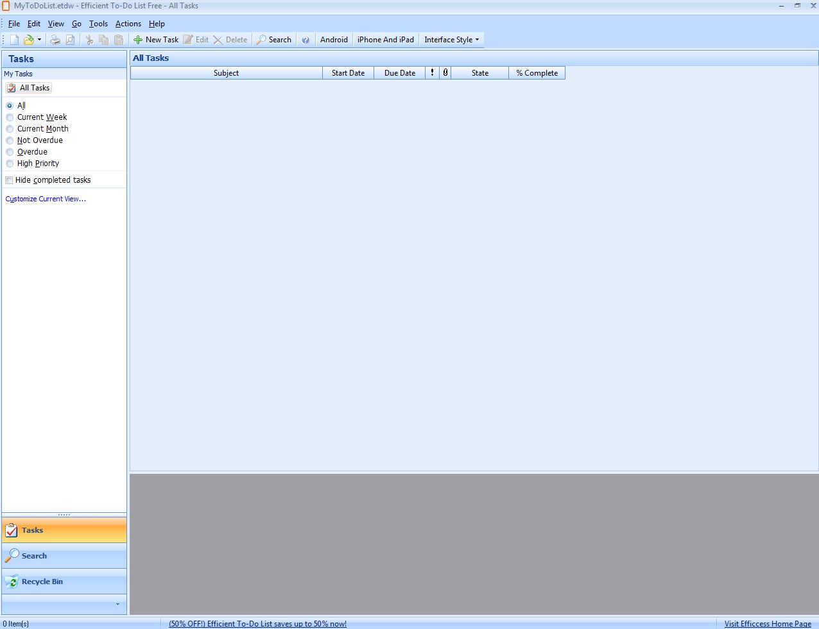The image size is (819, 629).
Task: Click the Customize Current View link
Action: click(x=46, y=199)
